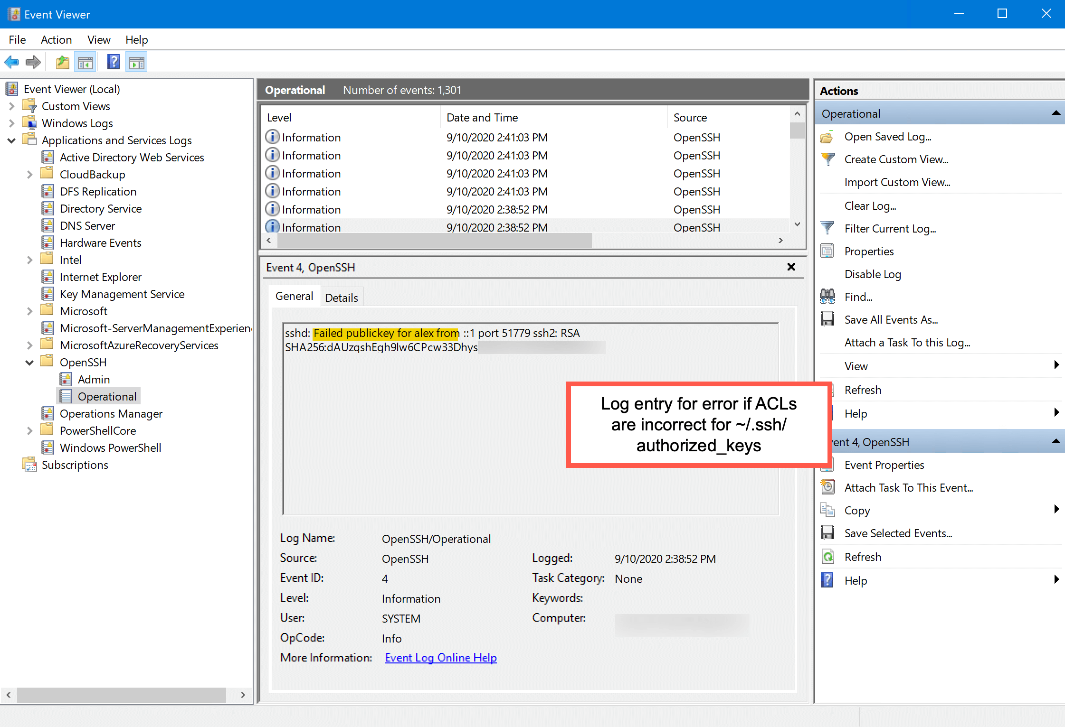This screenshot has height=727, width=1065.
Task: Open Filter Current Log in Actions pane
Action: tap(890, 228)
